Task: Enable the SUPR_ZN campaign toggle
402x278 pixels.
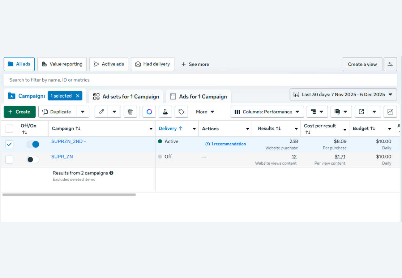Action: pos(33,159)
